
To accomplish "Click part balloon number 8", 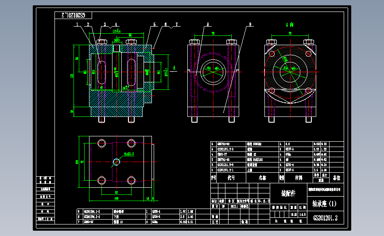I will [208, 24].
